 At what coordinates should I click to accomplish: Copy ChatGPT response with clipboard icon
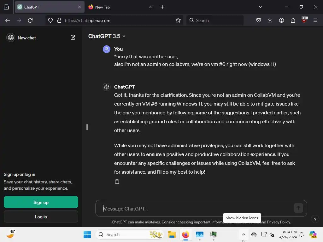tap(117, 181)
